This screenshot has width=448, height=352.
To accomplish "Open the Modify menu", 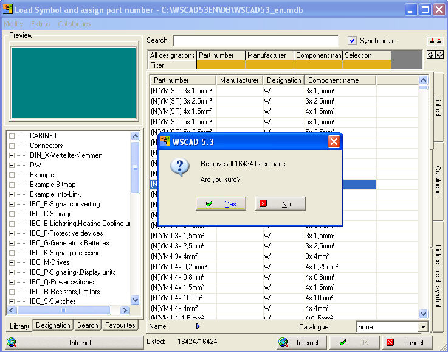I will tap(13, 24).
